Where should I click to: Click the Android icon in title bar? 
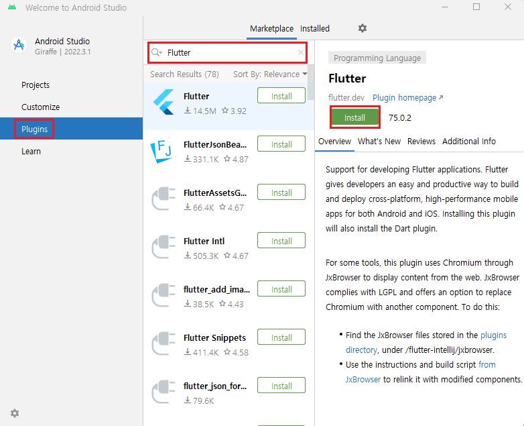12,7
